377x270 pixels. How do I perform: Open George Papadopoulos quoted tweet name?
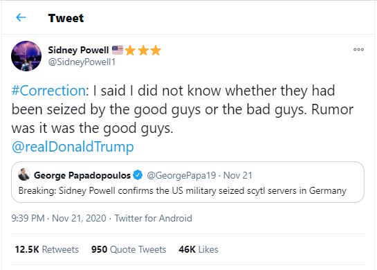point(82,175)
